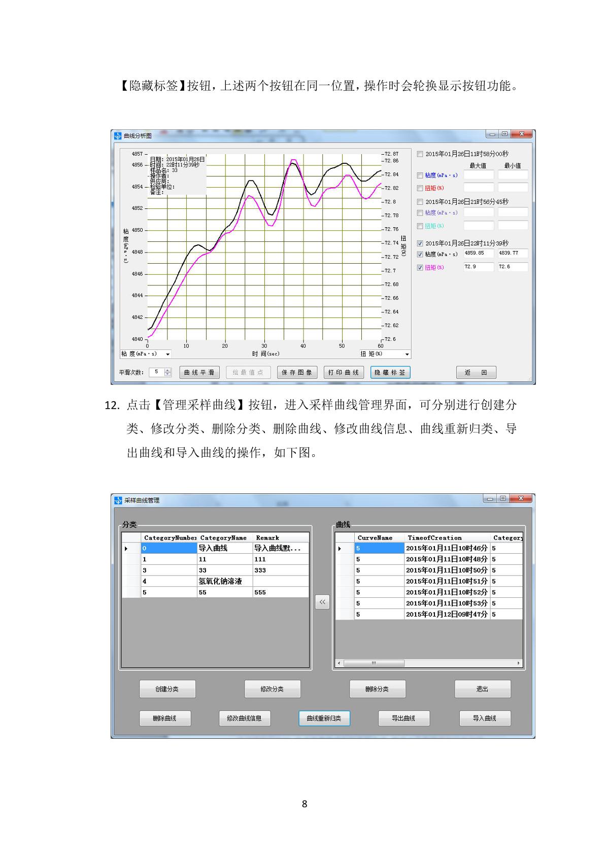
Task: Select curve created 2015年01月11日10时50分
Action: click(x=447, y=570)
